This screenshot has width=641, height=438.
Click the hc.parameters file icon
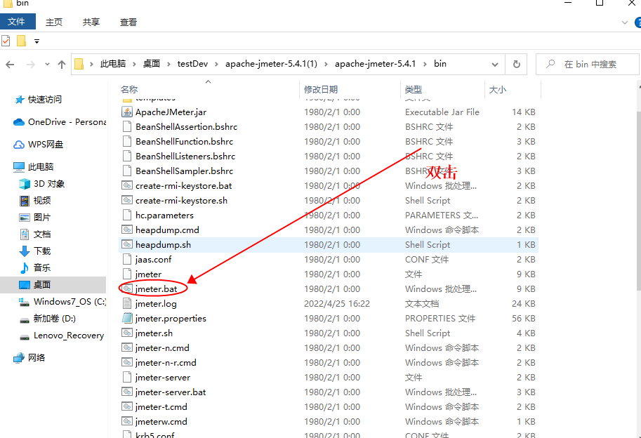pyautogui.click(x=127, y=215)
